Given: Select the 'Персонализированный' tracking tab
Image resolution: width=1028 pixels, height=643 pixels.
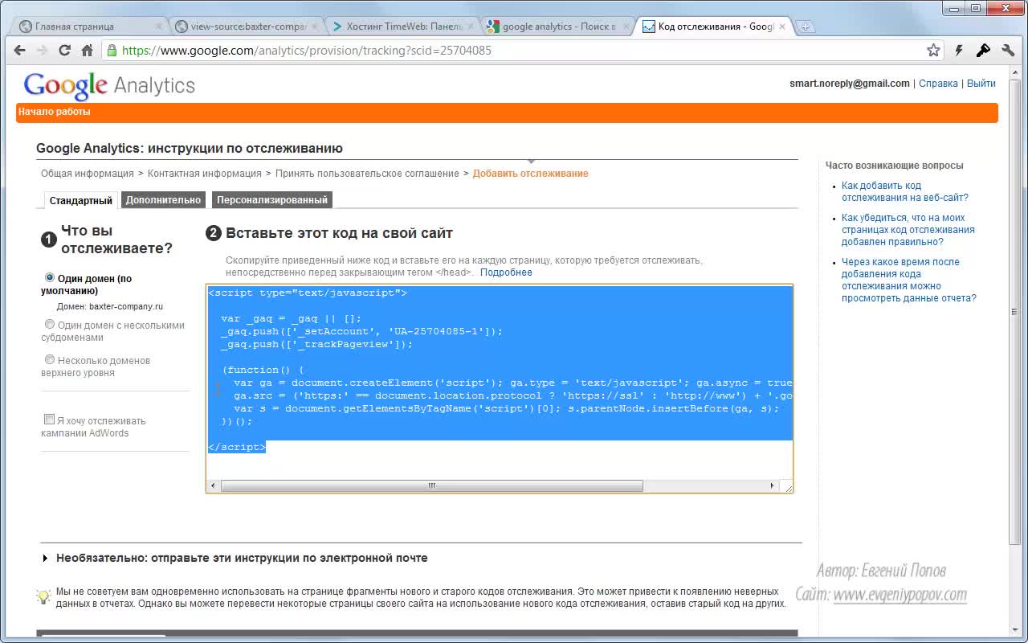Looking at the screenshot, I should [272, 200].
